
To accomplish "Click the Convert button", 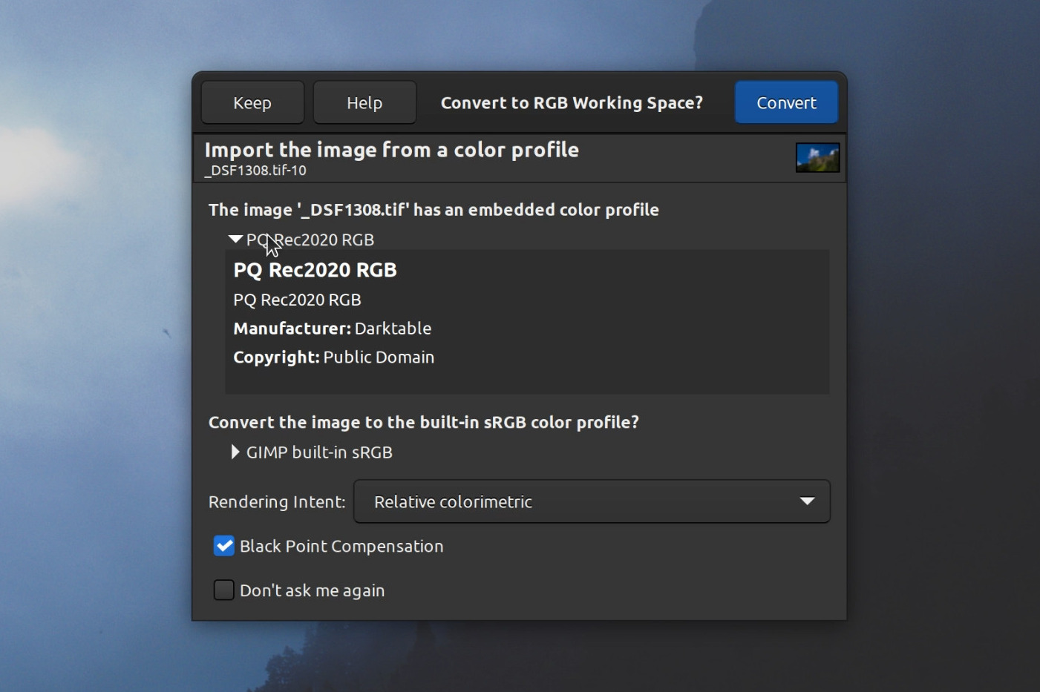I will (786, 102).
